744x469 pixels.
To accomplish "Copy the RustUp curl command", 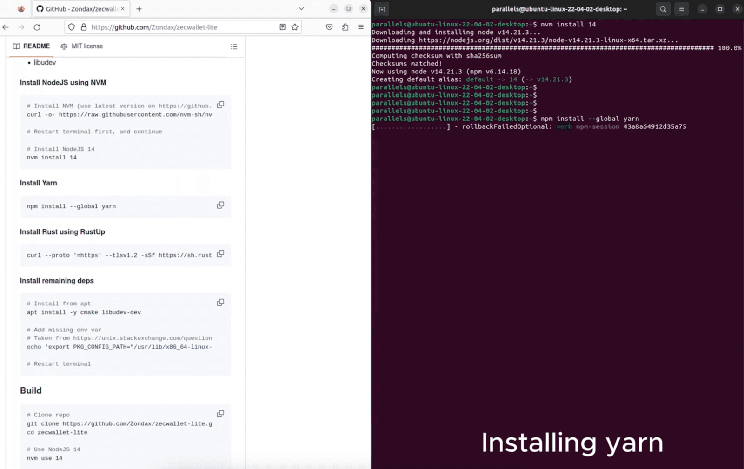I will pos(220,253).
